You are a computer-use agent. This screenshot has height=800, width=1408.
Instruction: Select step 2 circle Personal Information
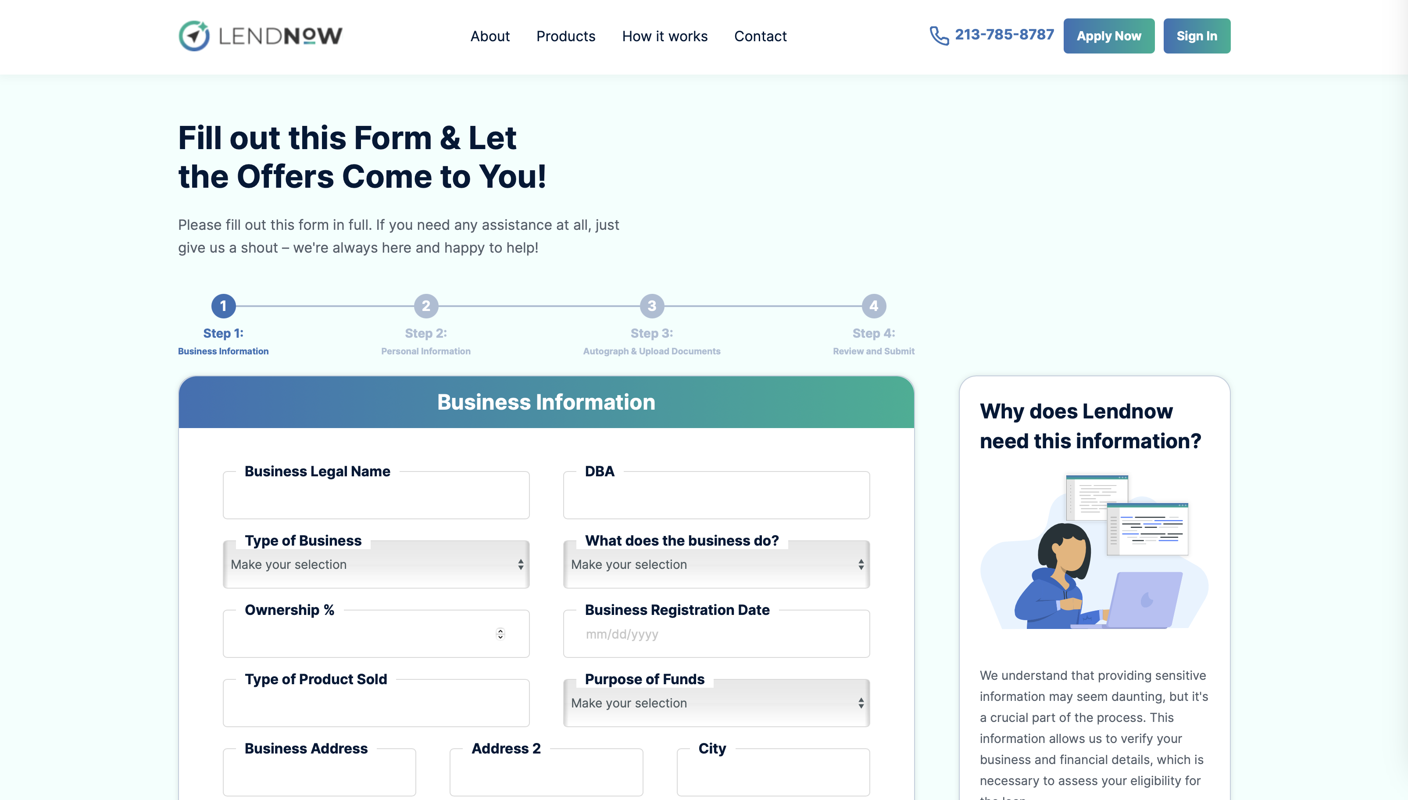pyautogui.click(x=426, y=306)
